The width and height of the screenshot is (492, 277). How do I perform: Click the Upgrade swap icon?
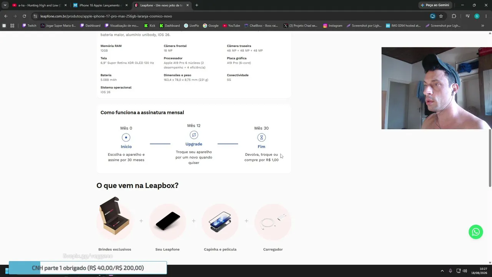click(x=194, y=135)
